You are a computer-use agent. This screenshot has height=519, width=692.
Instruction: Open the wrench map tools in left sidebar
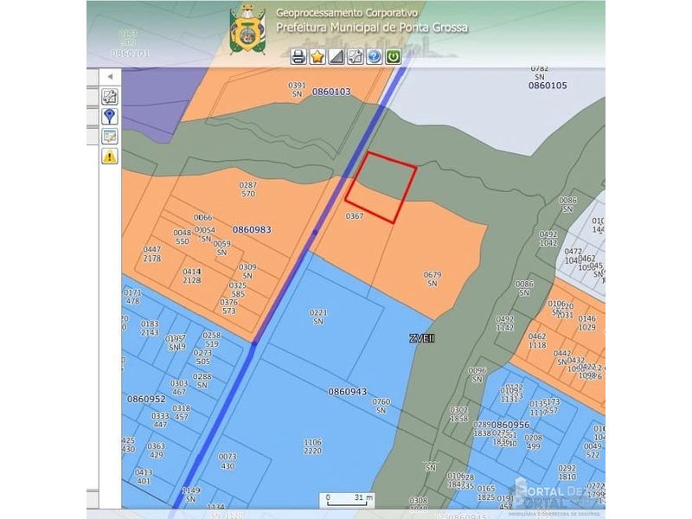[x=110, y=96]
